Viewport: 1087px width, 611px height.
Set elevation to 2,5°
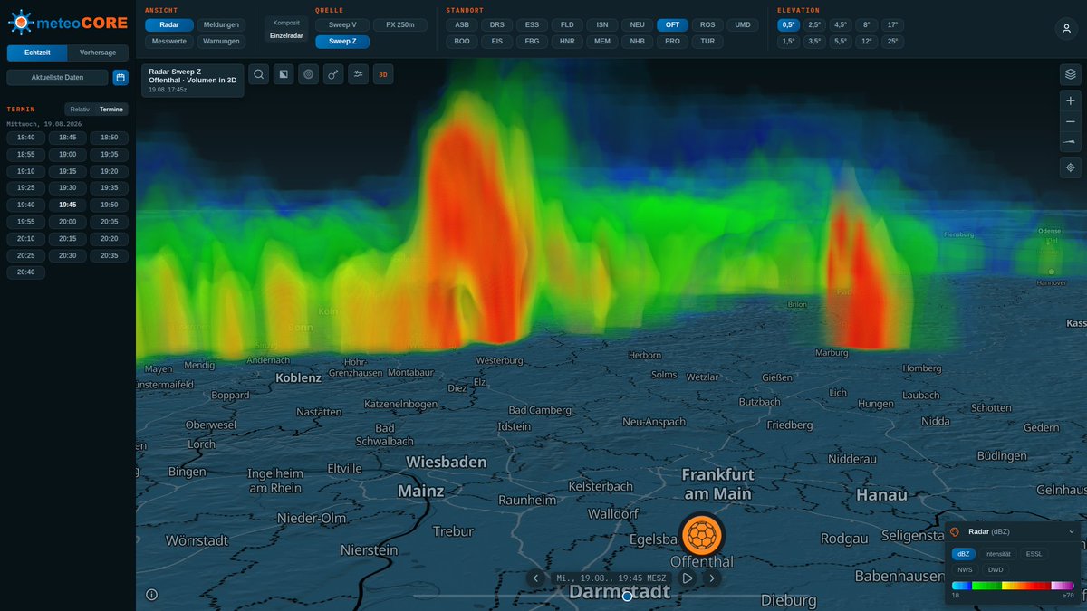pyautogui.click(x=814, y=25)
